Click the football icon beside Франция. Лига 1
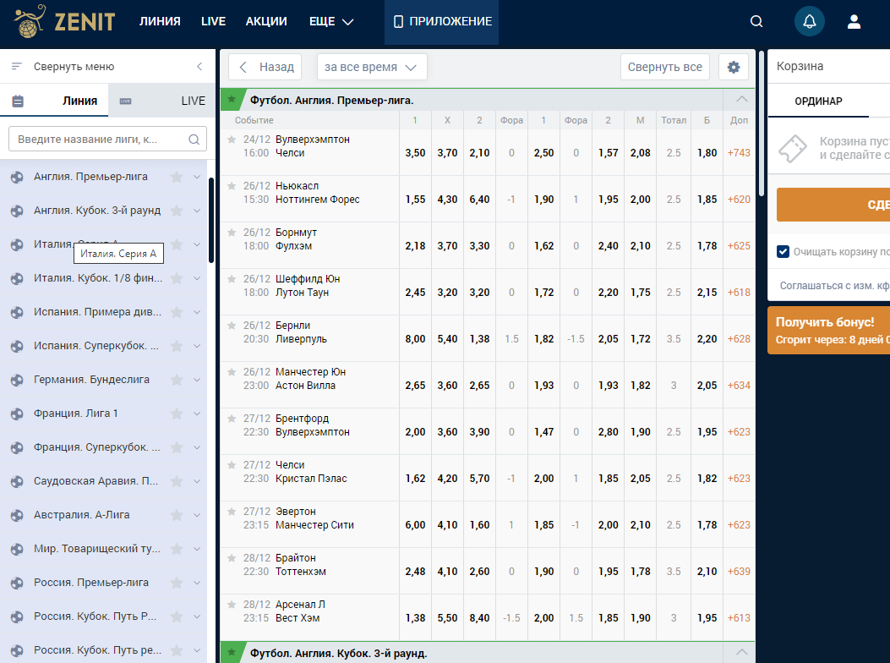The width and height of the screenshot is (890, 663). 17,414
